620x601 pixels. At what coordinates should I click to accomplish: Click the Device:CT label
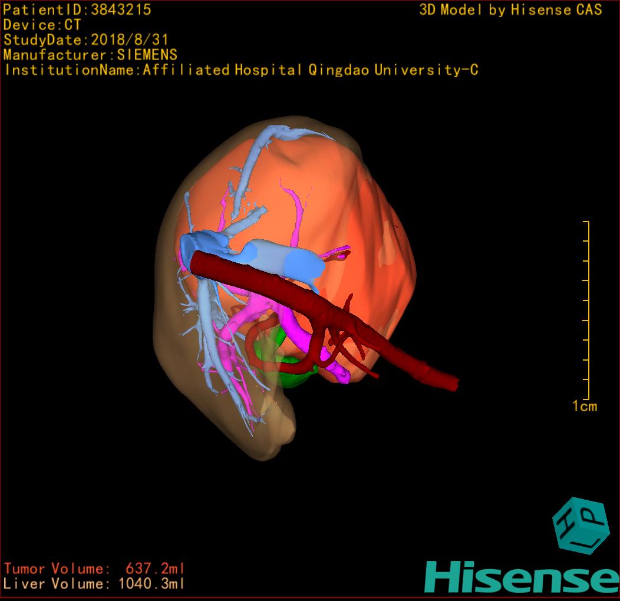click(42, 25)
